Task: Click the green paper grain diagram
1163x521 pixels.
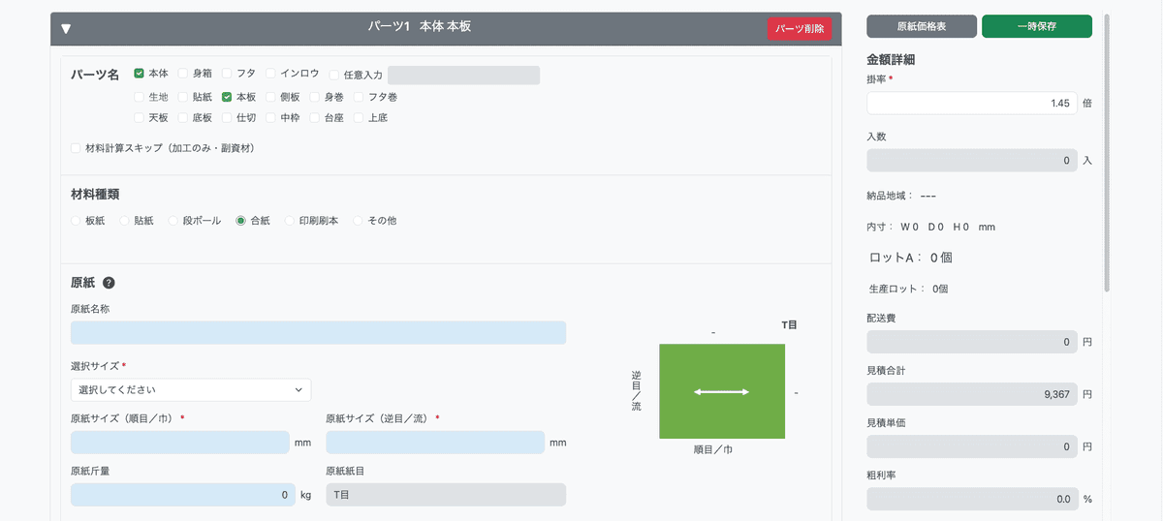Action: 722,391
